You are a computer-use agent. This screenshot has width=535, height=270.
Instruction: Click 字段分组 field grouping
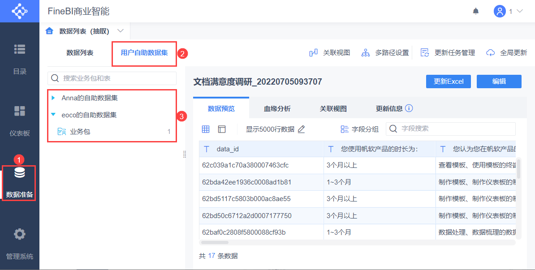[360, 129]
